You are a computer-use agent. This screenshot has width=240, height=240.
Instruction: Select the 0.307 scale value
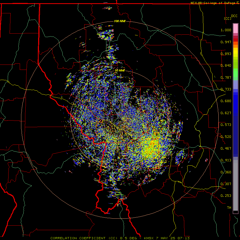[x=226, y=184]
